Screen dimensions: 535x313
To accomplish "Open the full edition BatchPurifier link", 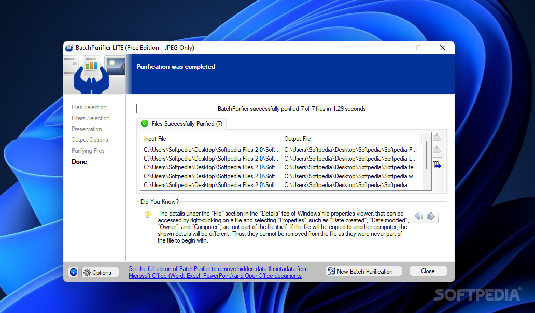I will pyautogui.click(x=218, y=272).
